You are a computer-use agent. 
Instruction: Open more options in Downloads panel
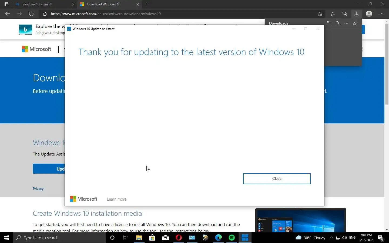(346, 23)
